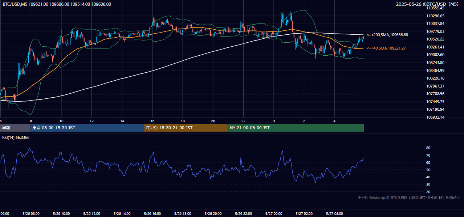Click price axis label 109520.22
This screenshot has height=217, width=464.
pyautogui.click(x=435, y=39)
